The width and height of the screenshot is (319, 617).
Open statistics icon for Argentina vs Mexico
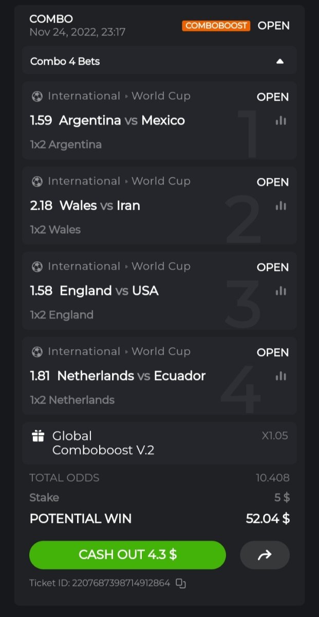click(x=280, y=121)
